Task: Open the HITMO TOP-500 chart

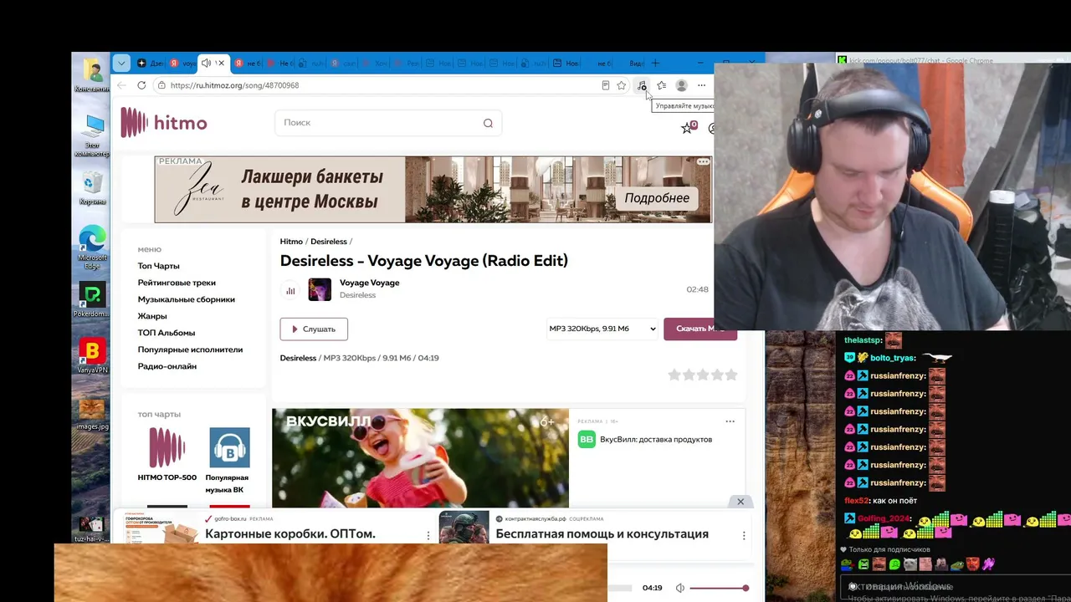Action: pyautogui.click(x=167, y=455)
